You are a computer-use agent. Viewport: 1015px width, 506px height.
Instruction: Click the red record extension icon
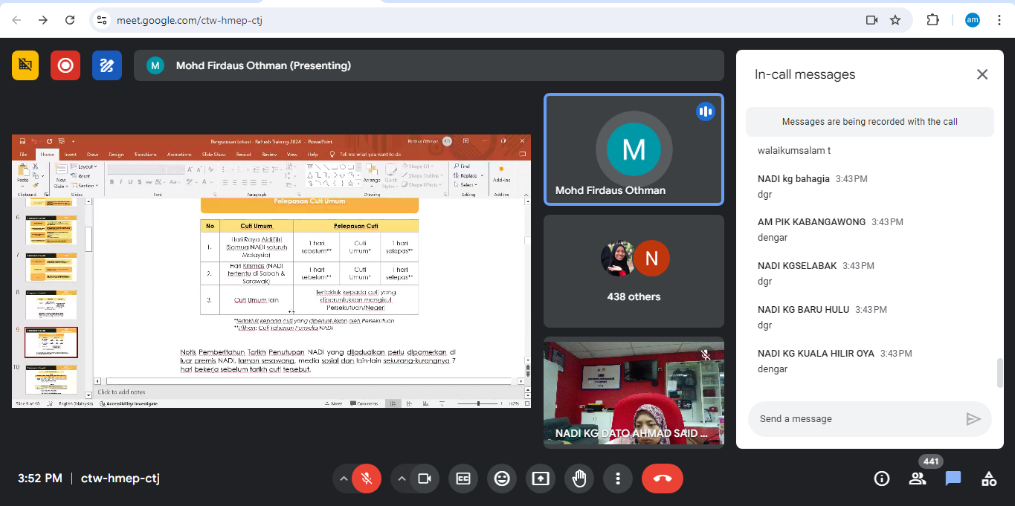point(65,65)
